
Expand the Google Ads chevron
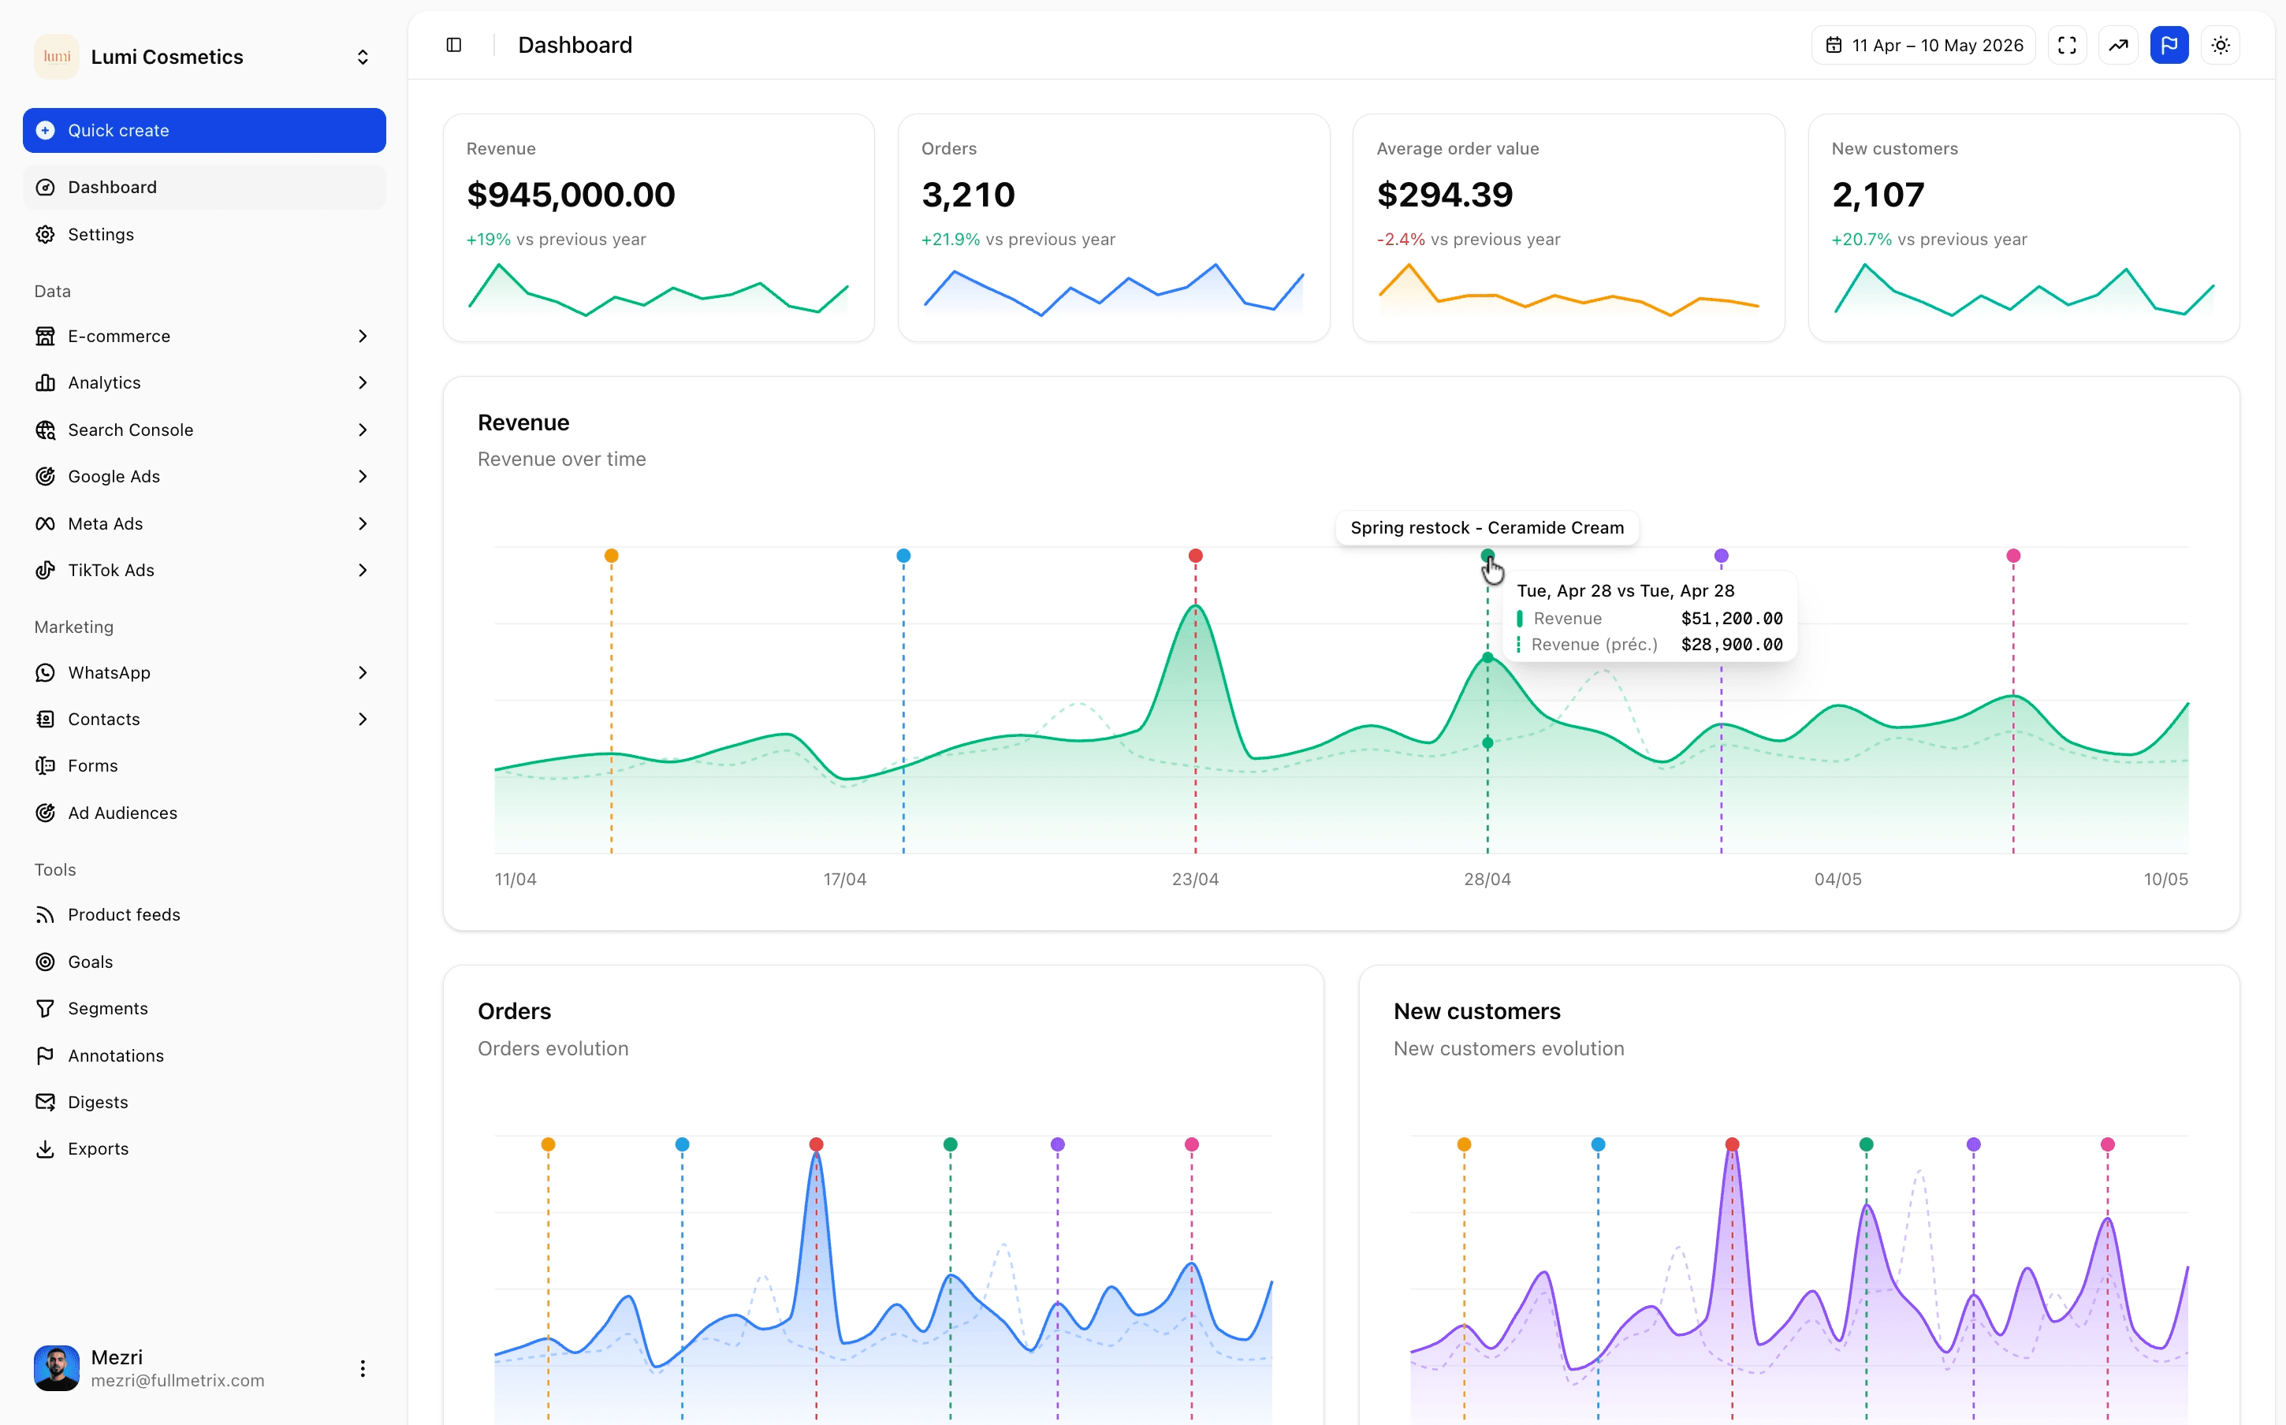pos(363,476)
